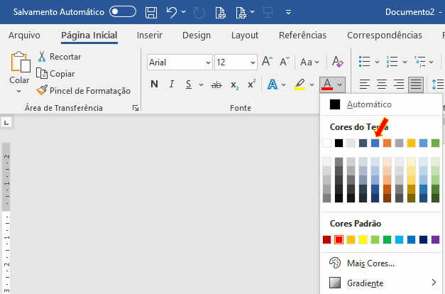Viewport: 445px width, 294px height.
Task: Click the red Font Color A icon
Action: coord(327,85)
